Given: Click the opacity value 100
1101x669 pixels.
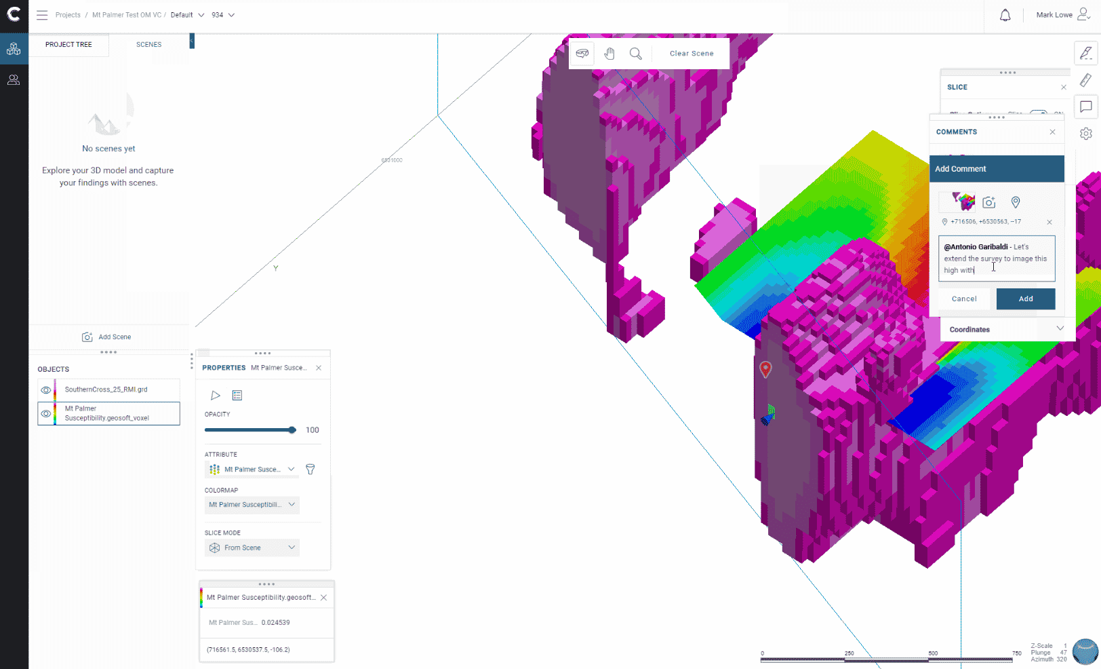Looking at the screenshot, I should point(313,430).
